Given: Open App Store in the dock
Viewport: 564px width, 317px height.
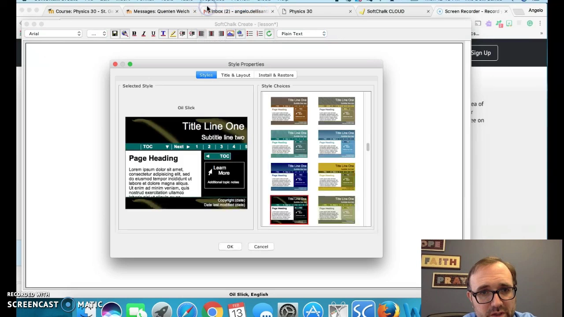Looking at the screenshot, I should 313,310.
